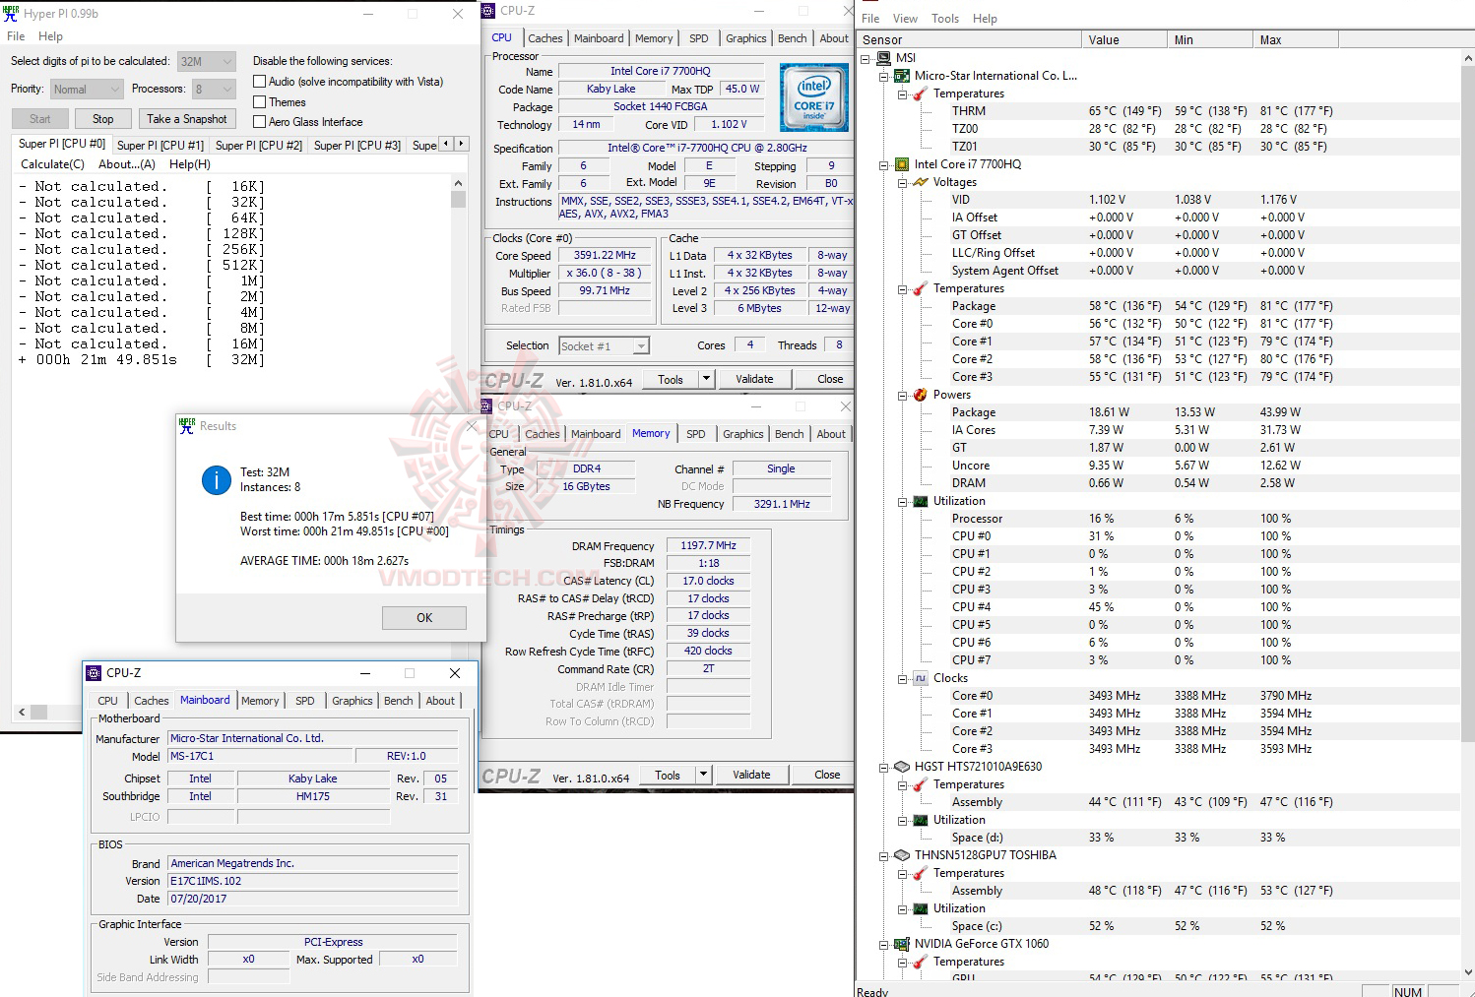Click the NVIDIA GeForce GTX 1060 device icon
This screenshot has width=1475, height=997.
pyautogui.click(x=902, y=944)
